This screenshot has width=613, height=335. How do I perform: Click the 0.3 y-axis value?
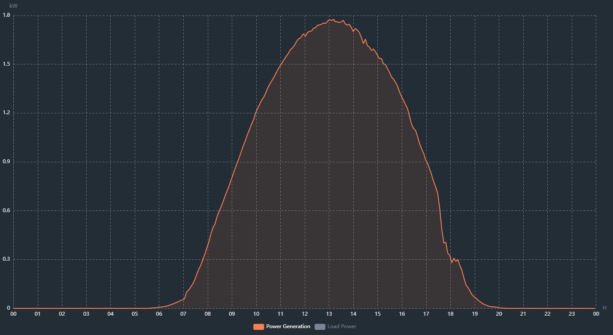tap(6, 259)
